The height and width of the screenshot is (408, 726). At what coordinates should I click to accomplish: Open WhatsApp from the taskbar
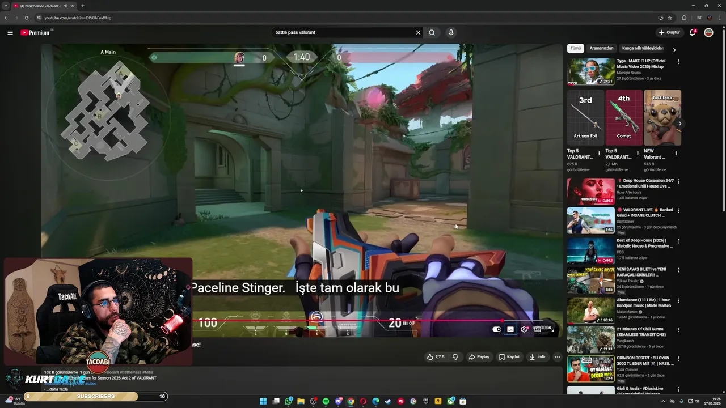pyautogui.click(x=289, y=401)
